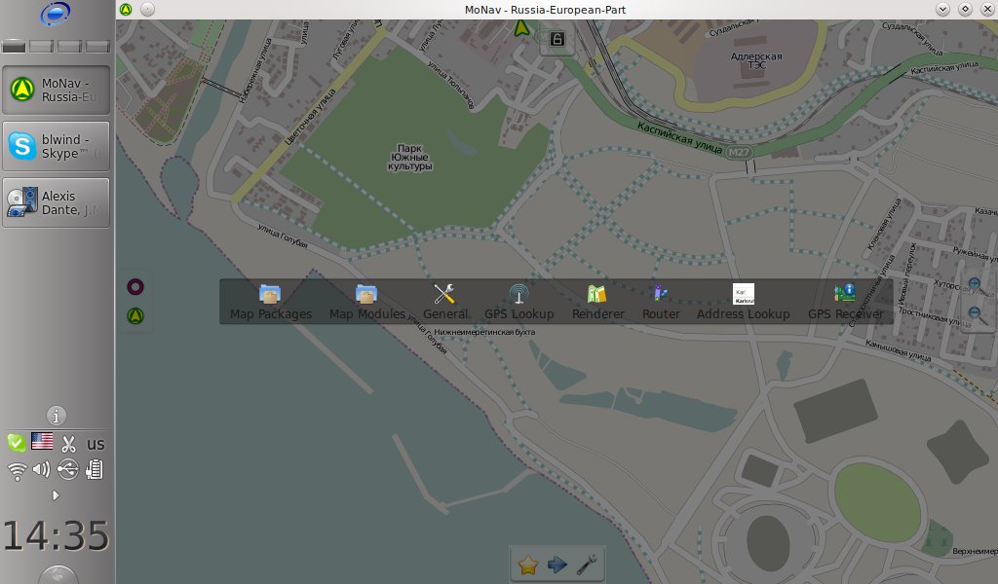Open GPS Receiver settings
The width and height of the screenshot is (998, 584).
[x=845, y=302]
